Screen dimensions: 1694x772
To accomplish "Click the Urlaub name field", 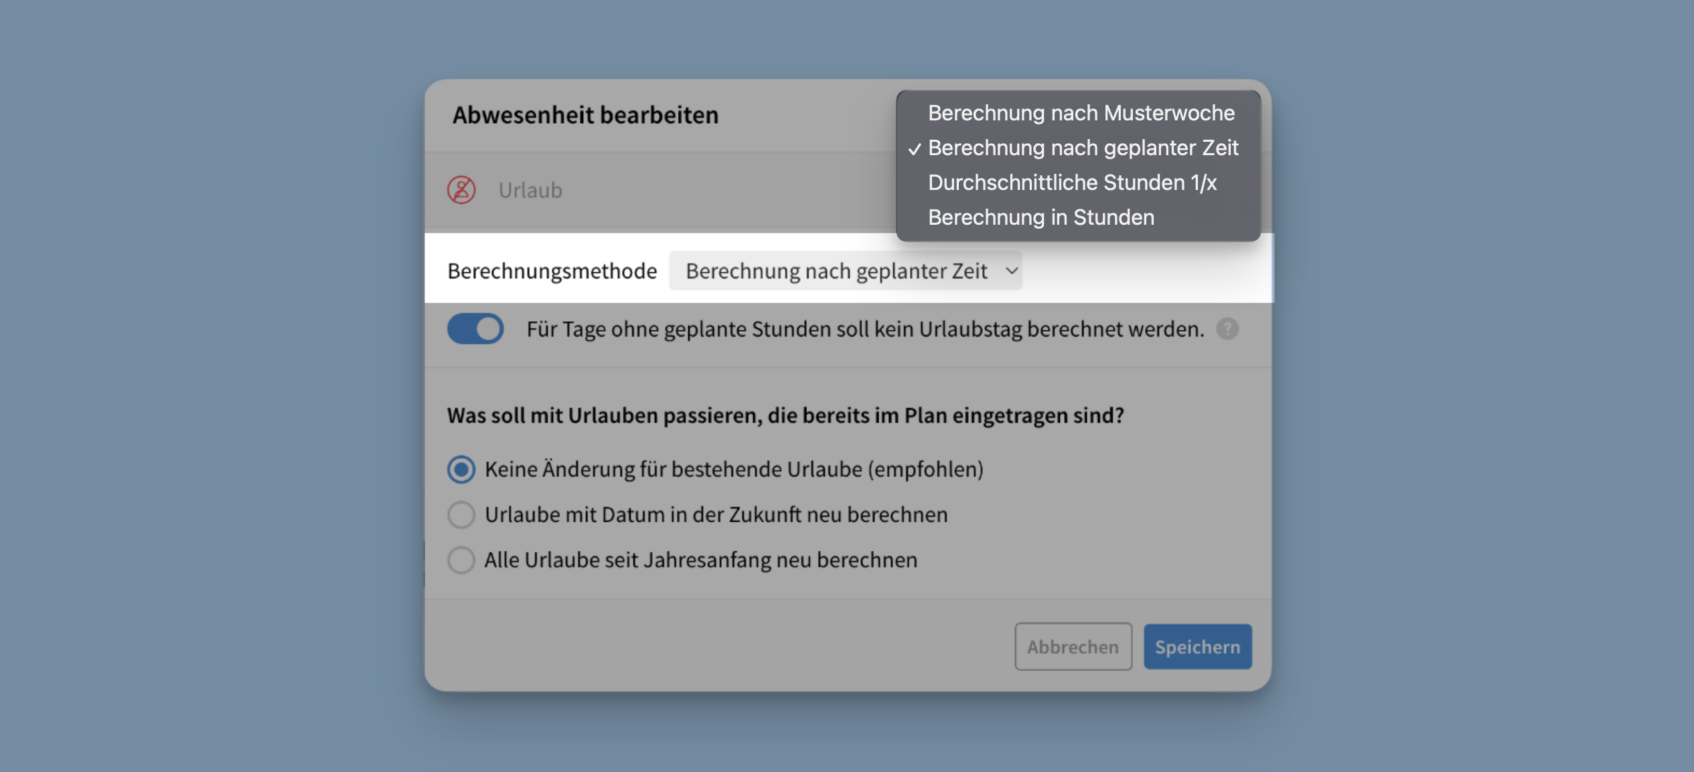I will pyautogui.click(x=530, y=191).
